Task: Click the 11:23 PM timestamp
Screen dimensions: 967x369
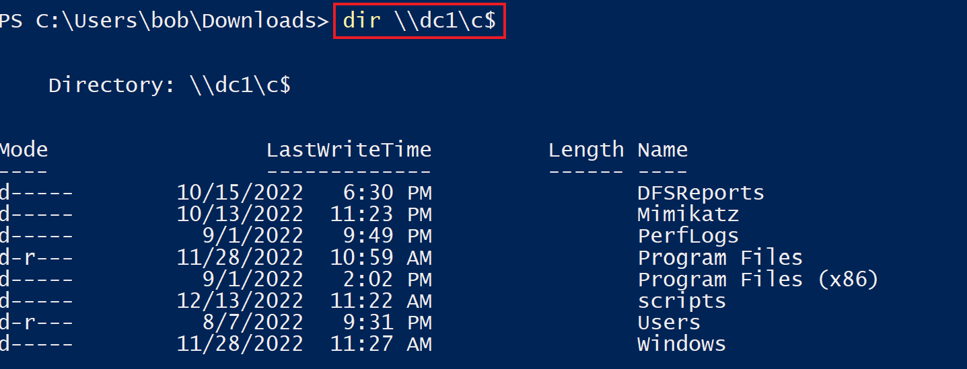Action: 381,215
